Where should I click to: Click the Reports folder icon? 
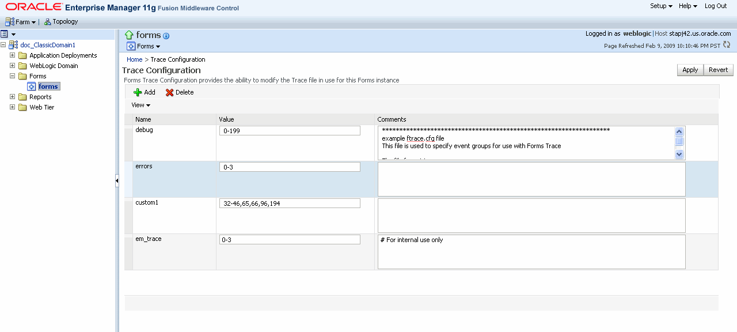point(23,97)
